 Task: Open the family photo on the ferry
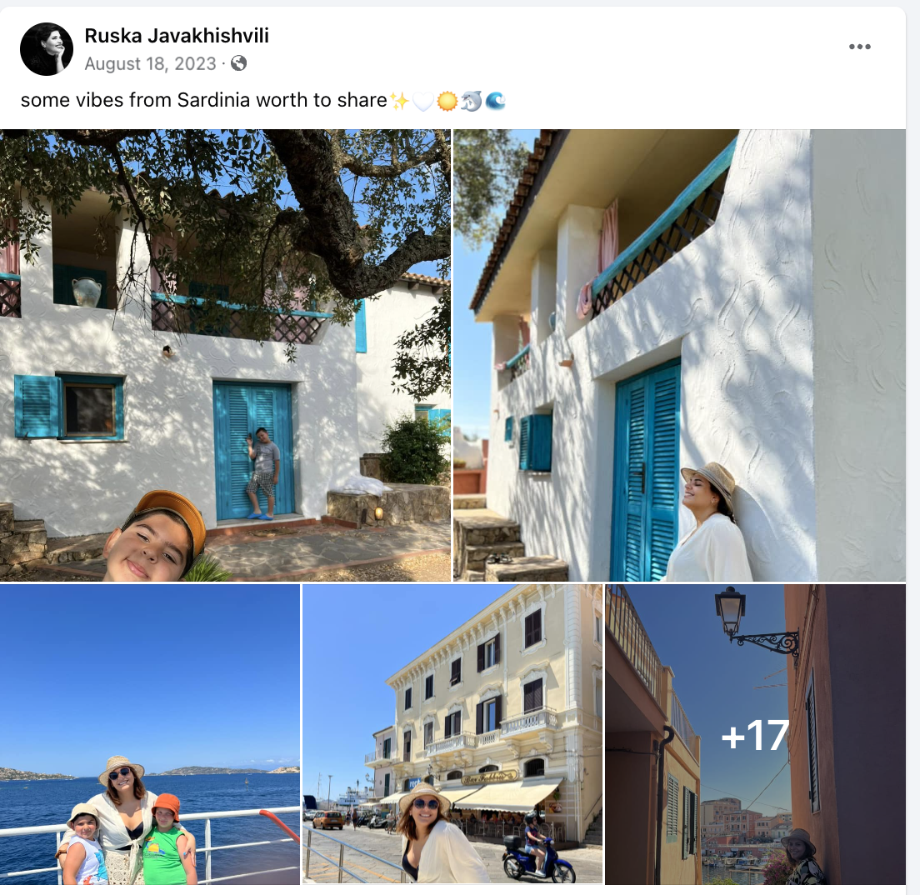150,734
